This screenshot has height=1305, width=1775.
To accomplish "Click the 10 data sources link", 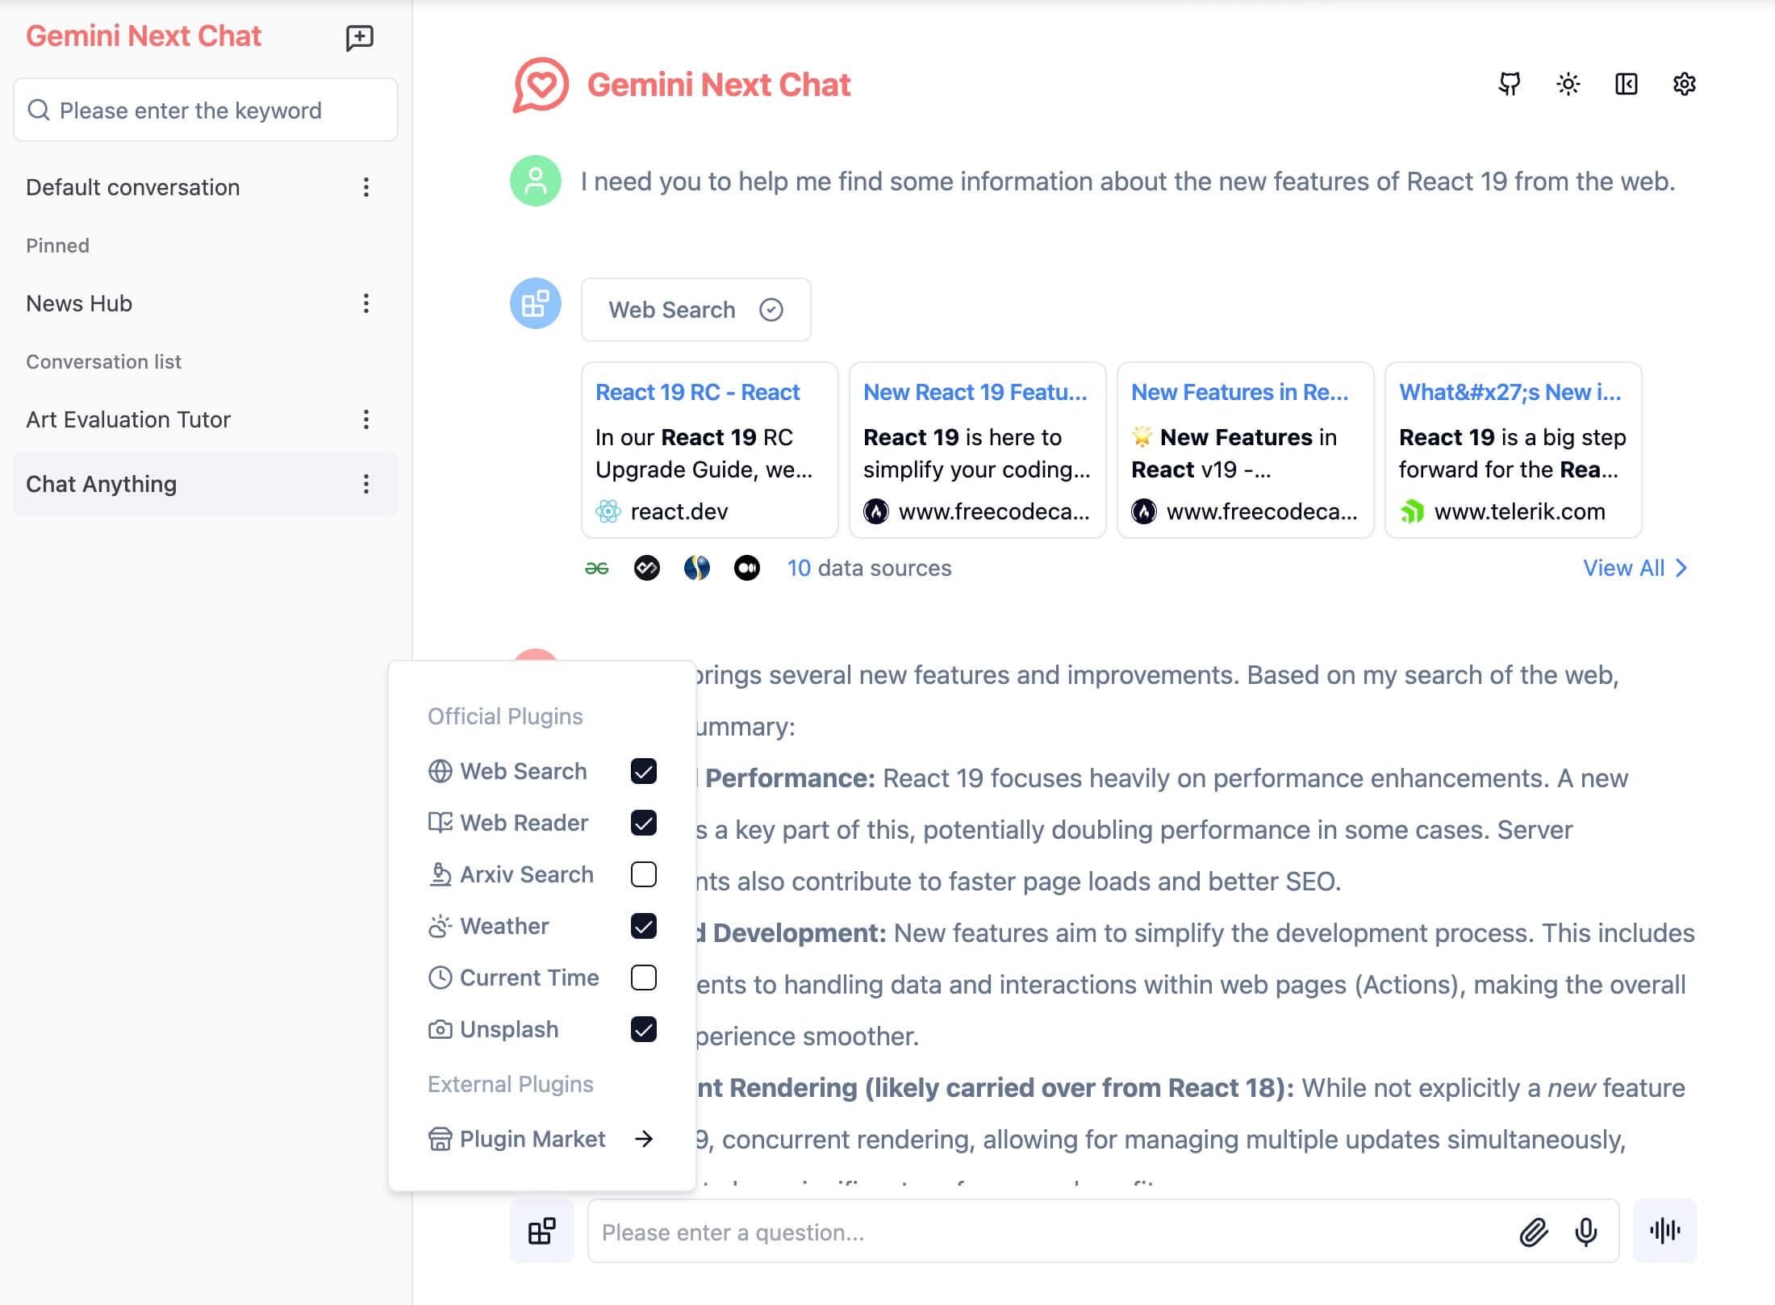I will coord(869,568).
